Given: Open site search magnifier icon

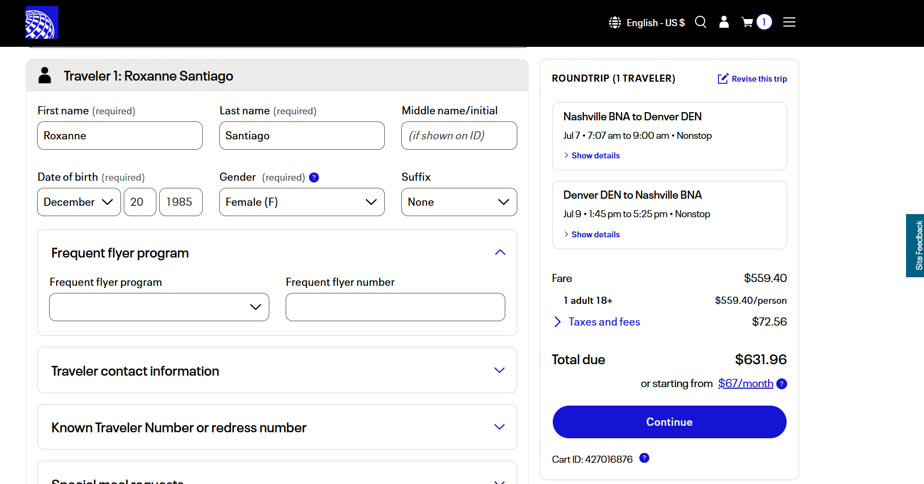Looking at the screenshot, I should (700, 22).
